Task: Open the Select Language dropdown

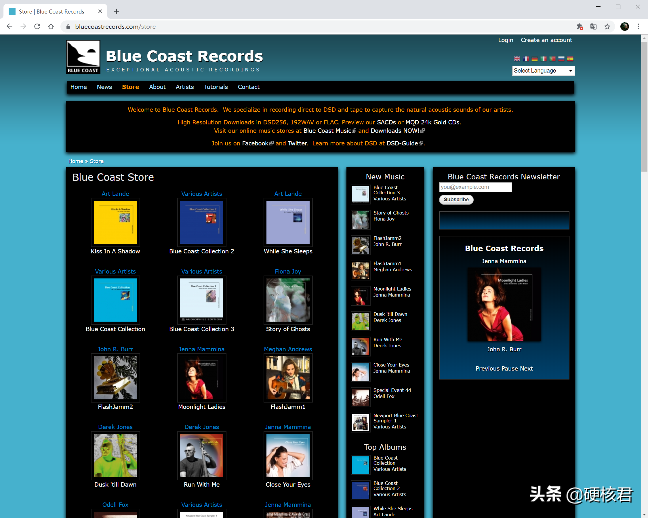Action: click(544, 71)
